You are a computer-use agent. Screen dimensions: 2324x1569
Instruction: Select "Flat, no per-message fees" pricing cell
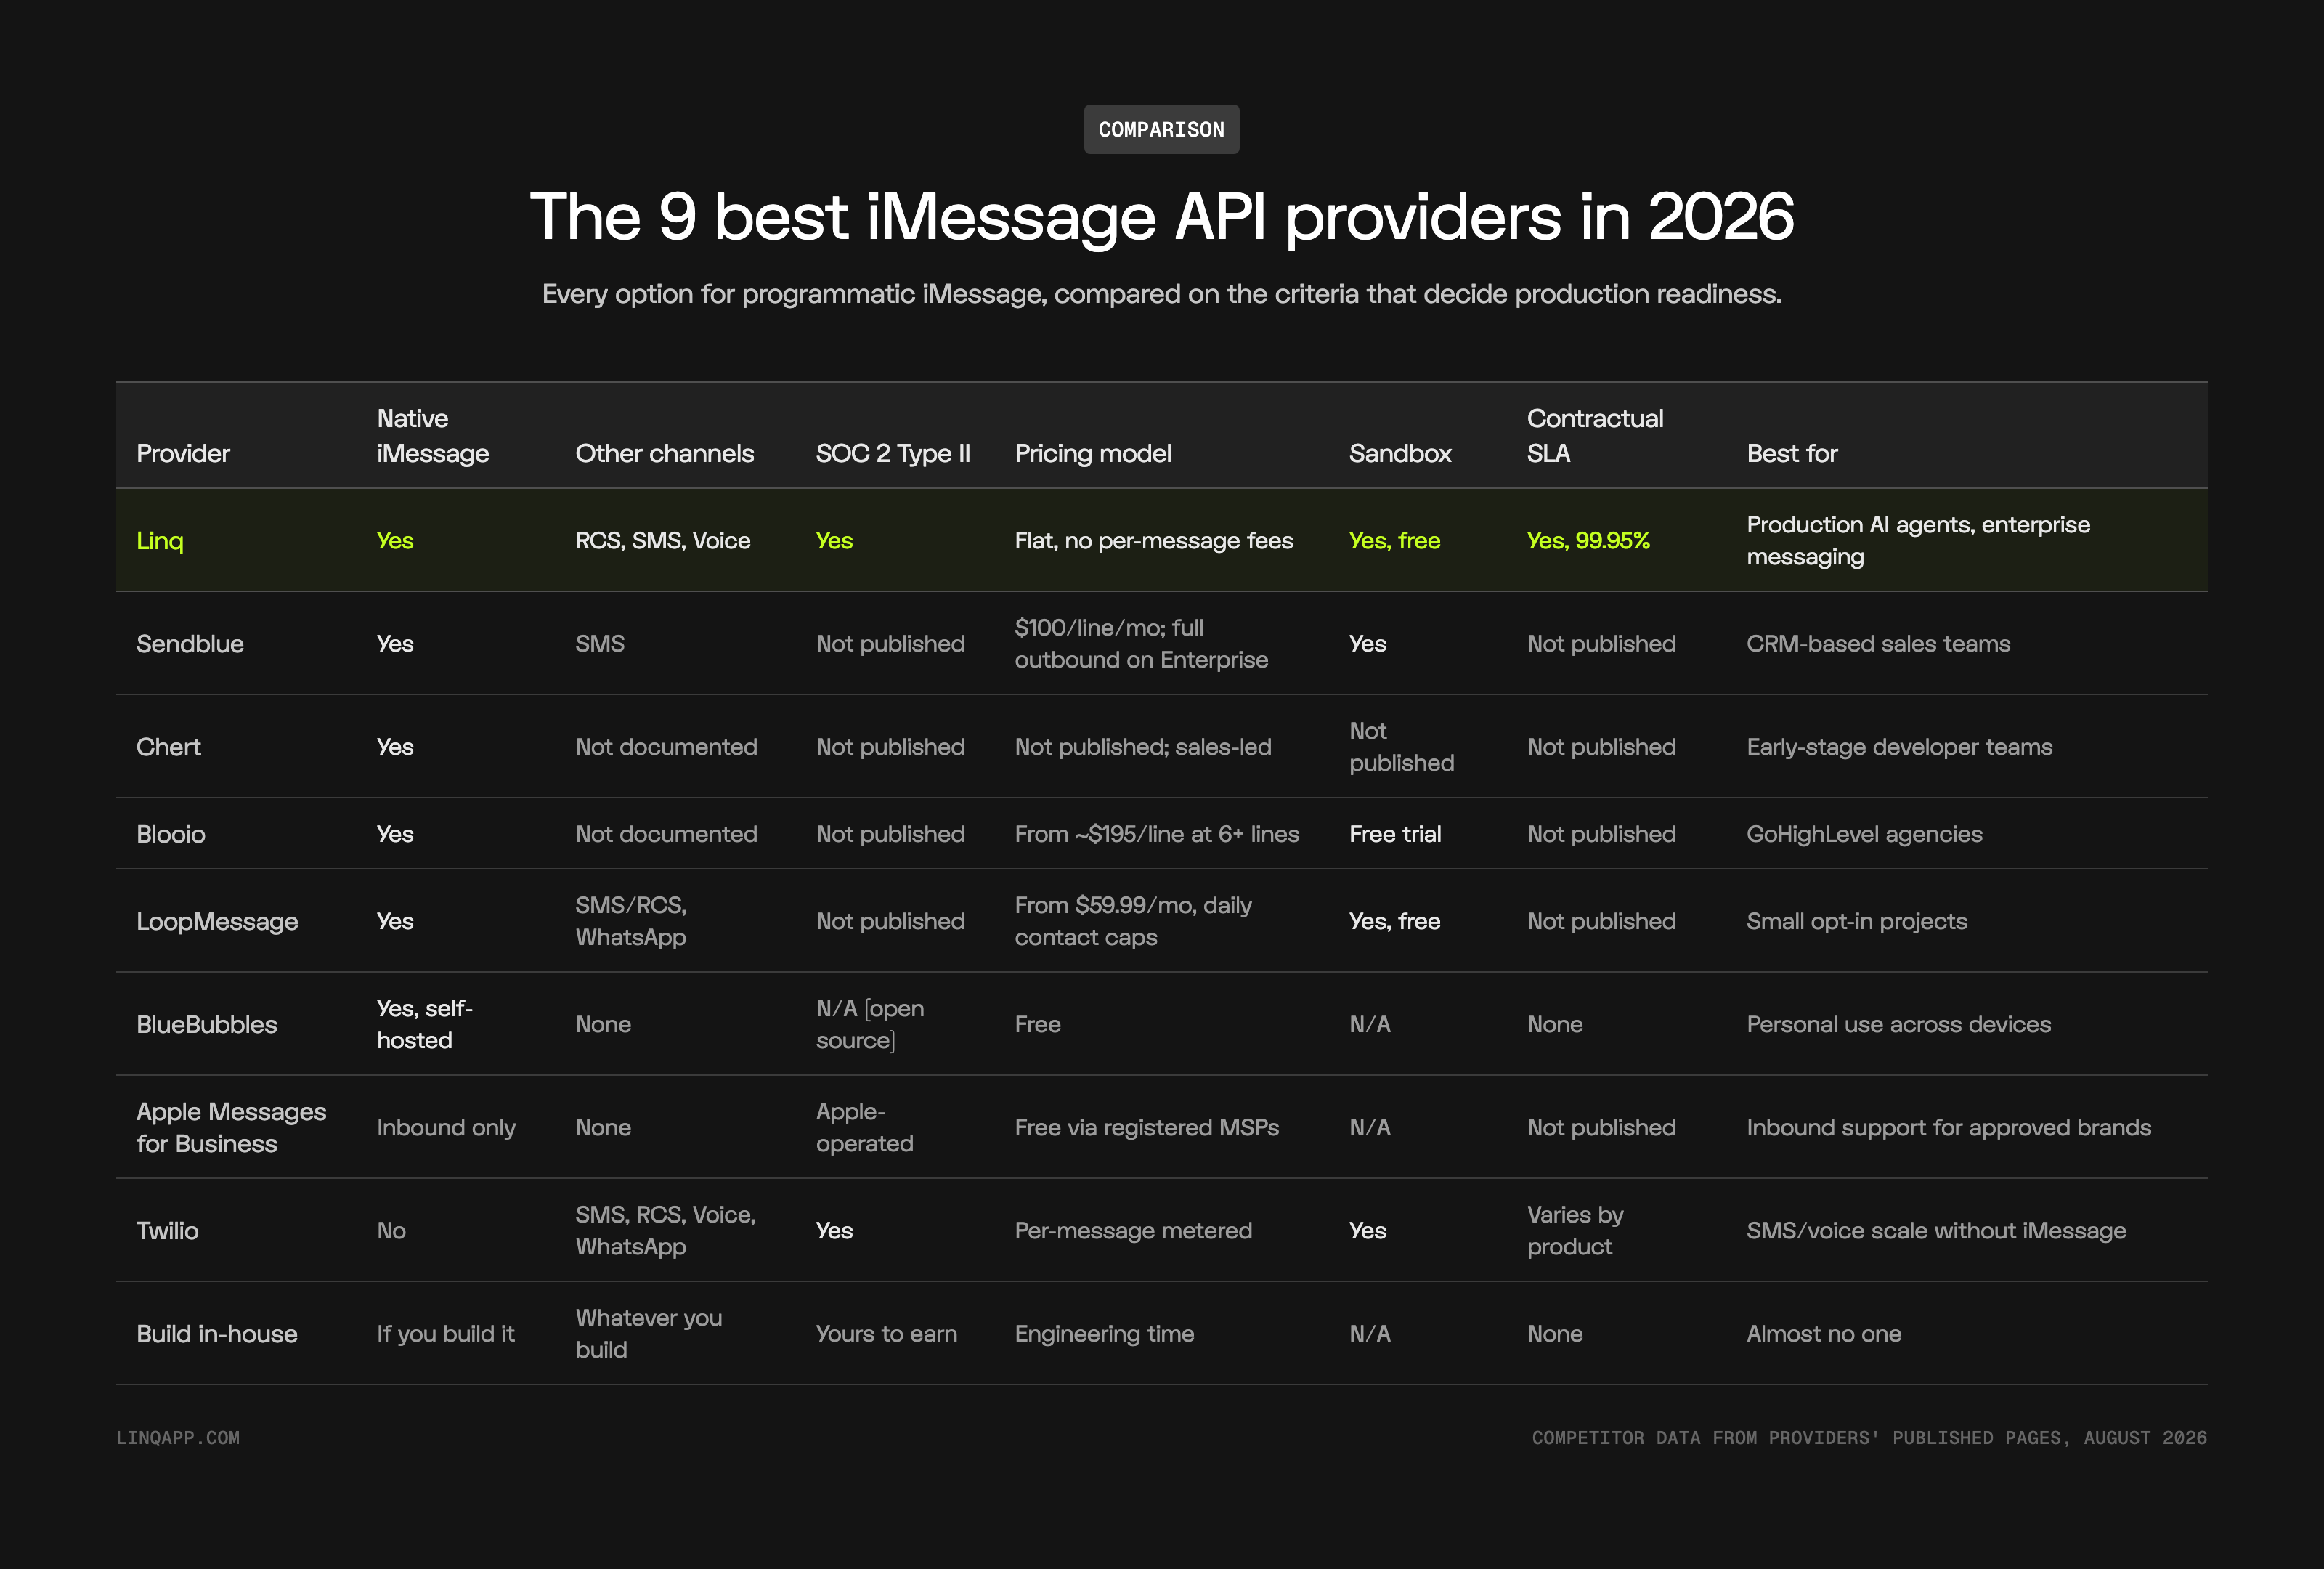coord(1154,540)
